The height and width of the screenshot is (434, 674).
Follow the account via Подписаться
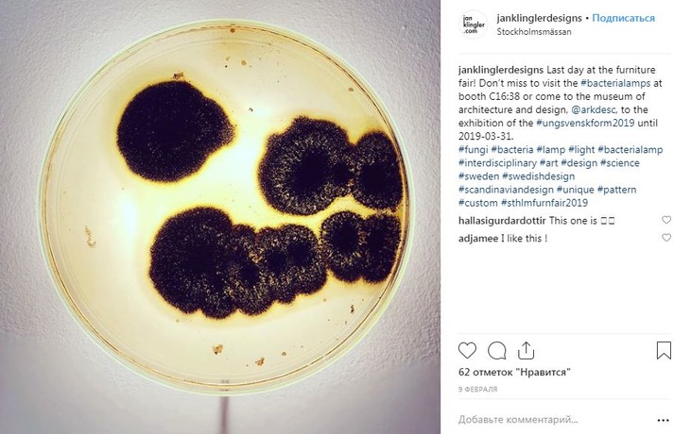click(623, 18)
